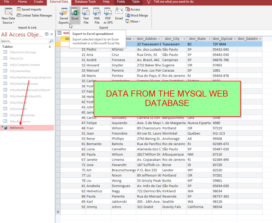Open the All Access Objects pane menu
The height and width of the screenshot is (223, 272).
[x=47, y=34]
